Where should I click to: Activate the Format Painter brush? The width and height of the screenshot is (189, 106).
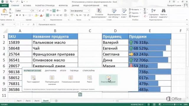point(10,16)
